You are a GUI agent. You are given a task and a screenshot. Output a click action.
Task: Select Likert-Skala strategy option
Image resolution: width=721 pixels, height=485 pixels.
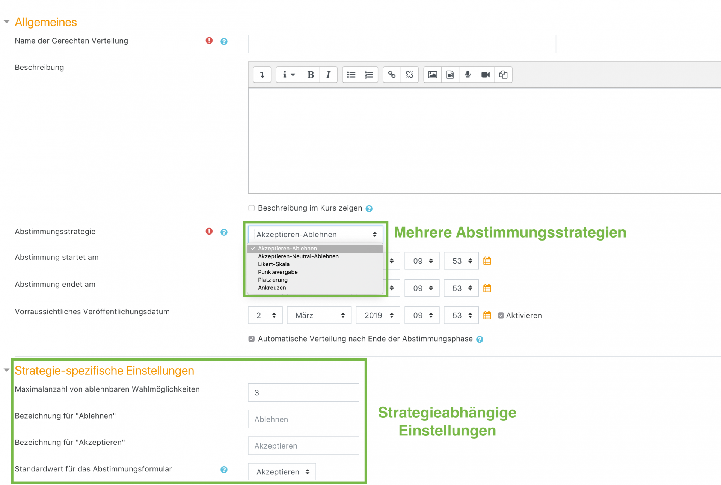pyautogui.click(x=273, y=264)
